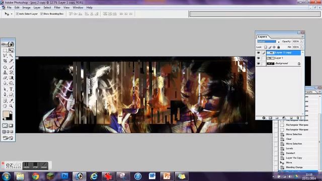This screenshot has width=322, height=181.
Task: Click add layer mask icon
Action: click(x=271, y=118)
